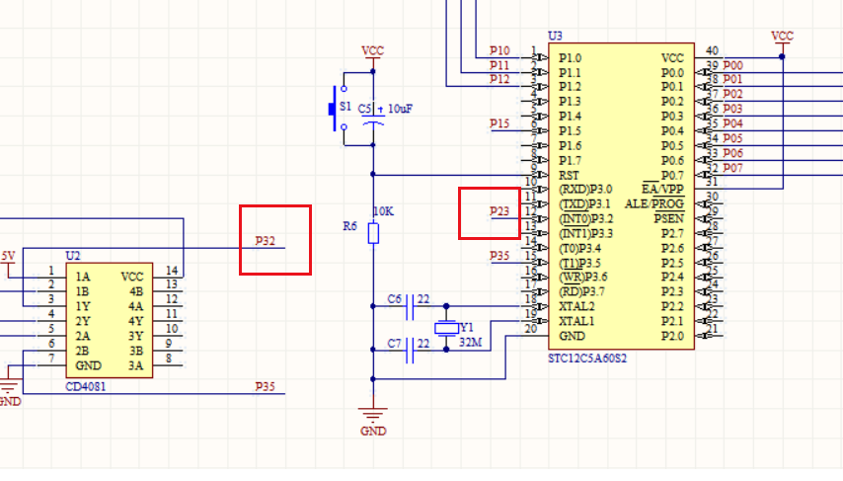The image size is (843, 481).
Task: Select the P35 net label below CD4081
Action: 266,387
